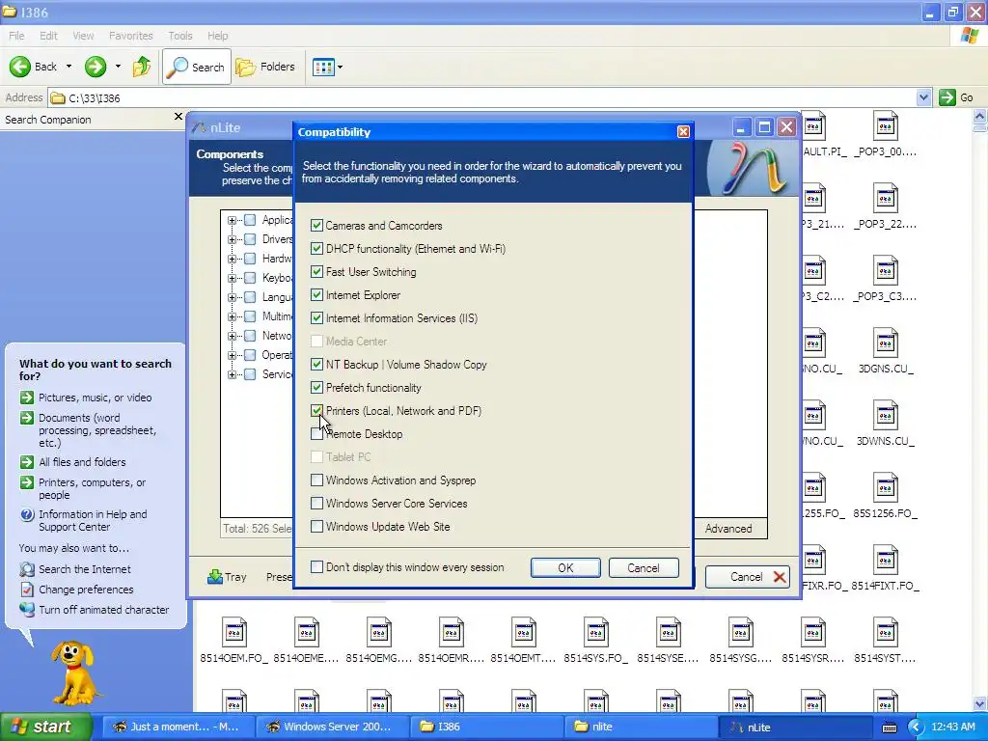Image resolution: width=988 pixels, height=741 pixels.
Task: Go up one folder level icon
Action: coord(142,67)
